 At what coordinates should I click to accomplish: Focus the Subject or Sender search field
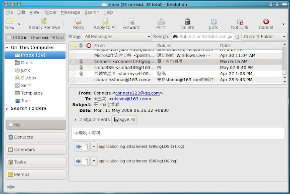point(202,37)
